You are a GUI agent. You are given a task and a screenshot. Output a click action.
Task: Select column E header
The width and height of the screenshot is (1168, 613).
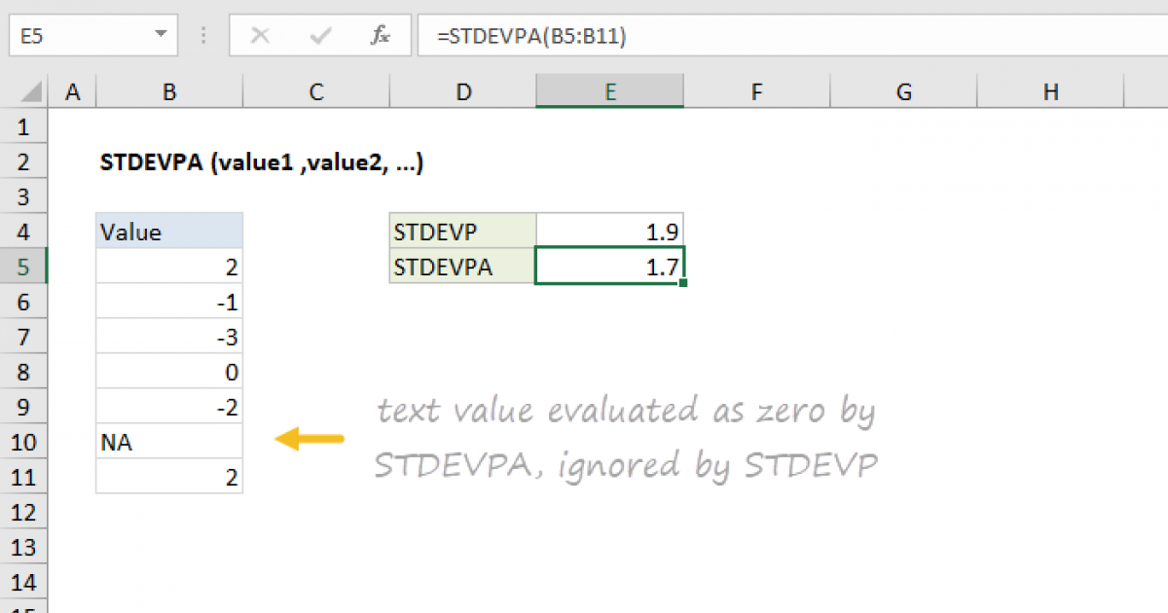(609, 90)
